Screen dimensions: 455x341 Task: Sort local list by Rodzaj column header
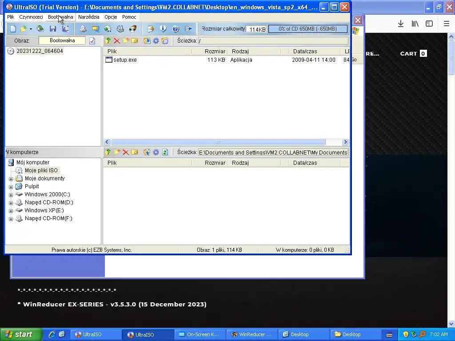tap(254, 163)
